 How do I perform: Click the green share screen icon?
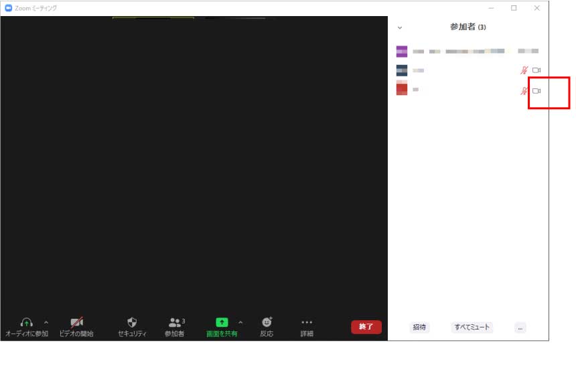[222, 323]
